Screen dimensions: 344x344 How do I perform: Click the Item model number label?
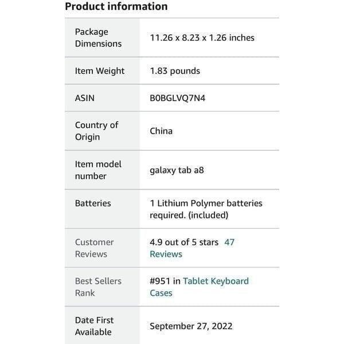click(98, 170)
